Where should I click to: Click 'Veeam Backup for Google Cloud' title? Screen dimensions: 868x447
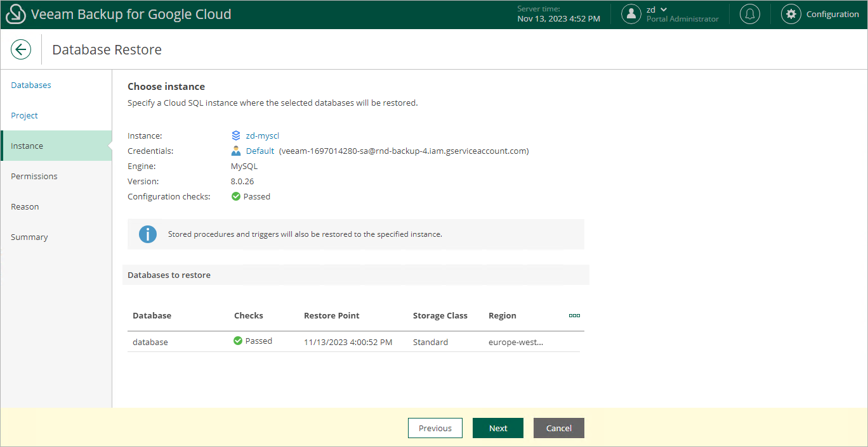(131, 14)
